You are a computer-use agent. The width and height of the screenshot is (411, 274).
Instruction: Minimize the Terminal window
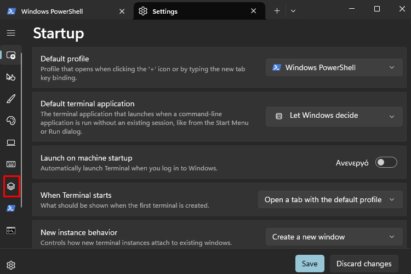(x=352, y=9)
